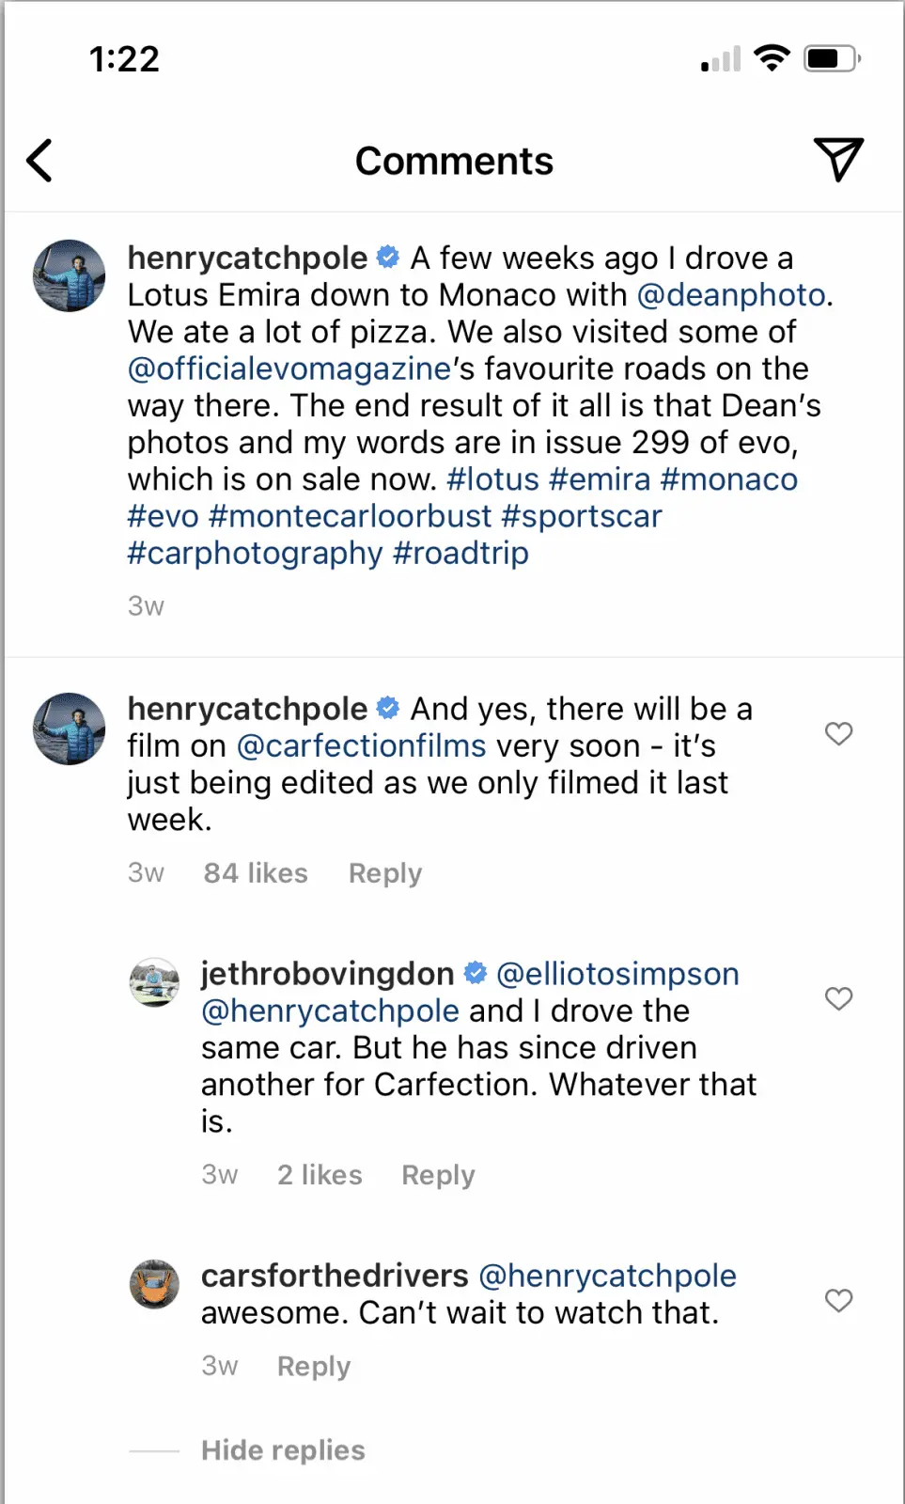Image resolution: width=905 pixels, height=1504 pixels.
Task: View 2 likes on jethrobovingdon's reply
Action: tap(320, 1175)
